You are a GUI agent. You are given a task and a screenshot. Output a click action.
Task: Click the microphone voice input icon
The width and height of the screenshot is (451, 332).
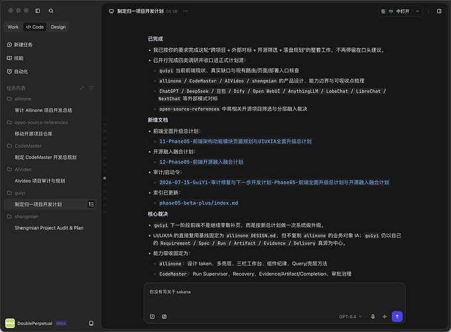coord(373,317)
